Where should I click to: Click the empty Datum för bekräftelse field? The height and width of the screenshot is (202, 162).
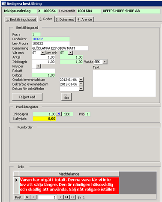[69, 89]
